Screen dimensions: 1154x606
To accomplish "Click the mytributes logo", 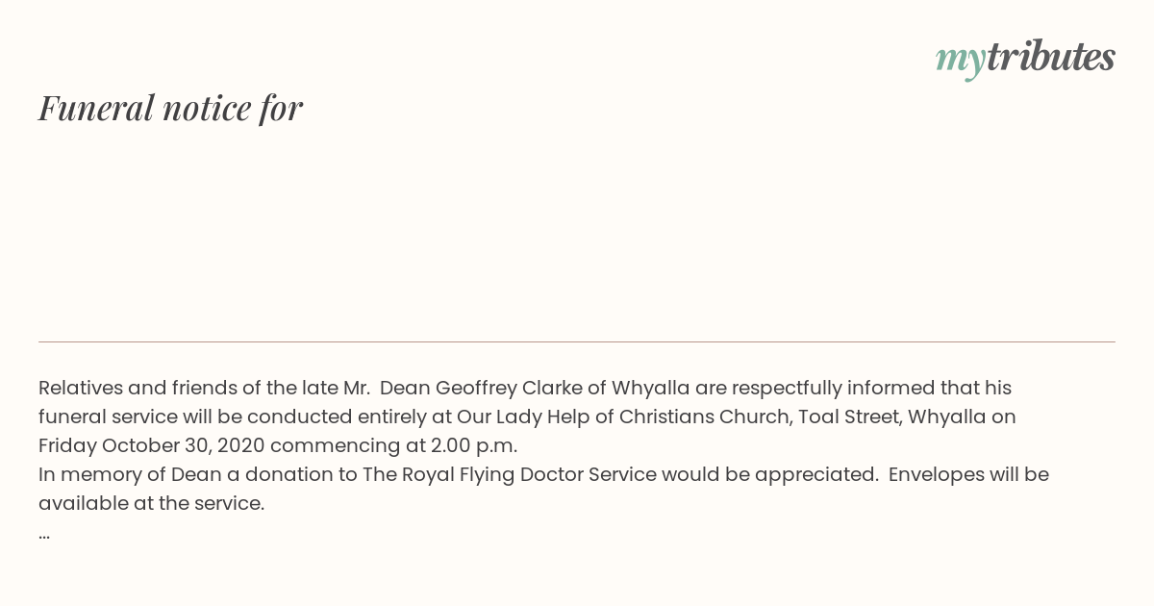I will coord(1025,58).
